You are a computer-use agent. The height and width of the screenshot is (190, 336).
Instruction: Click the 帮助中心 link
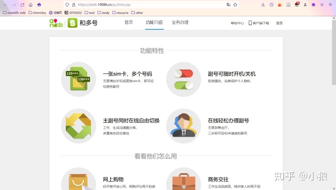(x=237, y=23)
